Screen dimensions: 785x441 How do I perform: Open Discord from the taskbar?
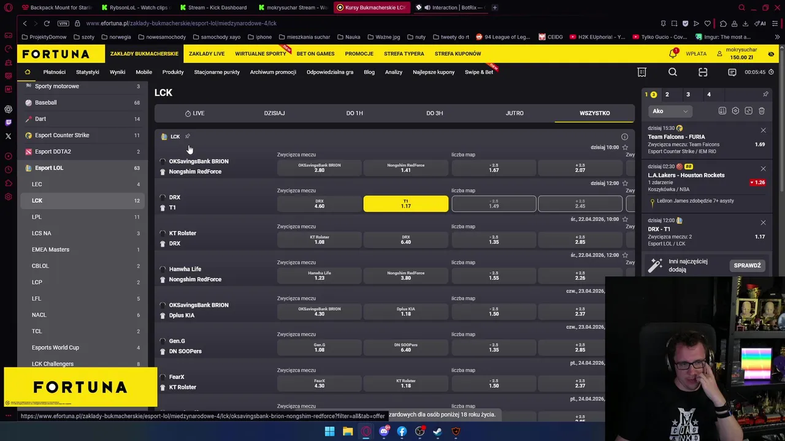coord(384,431)
